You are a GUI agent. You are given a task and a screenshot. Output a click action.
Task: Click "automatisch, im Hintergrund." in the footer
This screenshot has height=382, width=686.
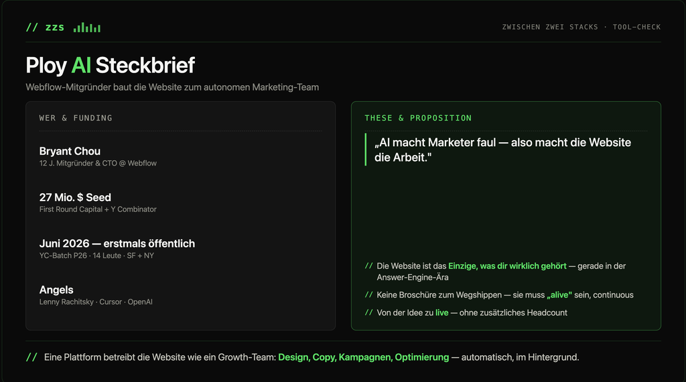tap(520, 357)
